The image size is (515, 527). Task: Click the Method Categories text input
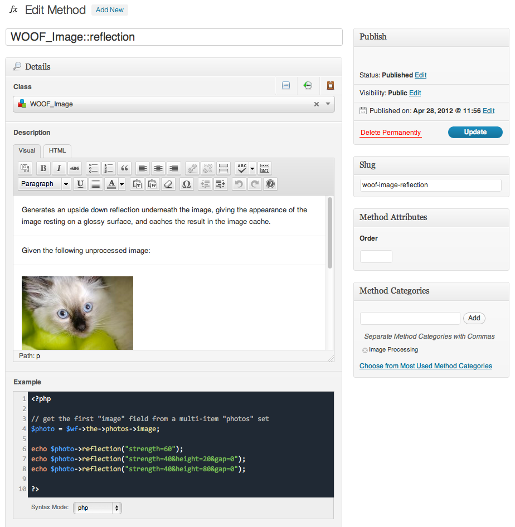[x=410, y=318]
